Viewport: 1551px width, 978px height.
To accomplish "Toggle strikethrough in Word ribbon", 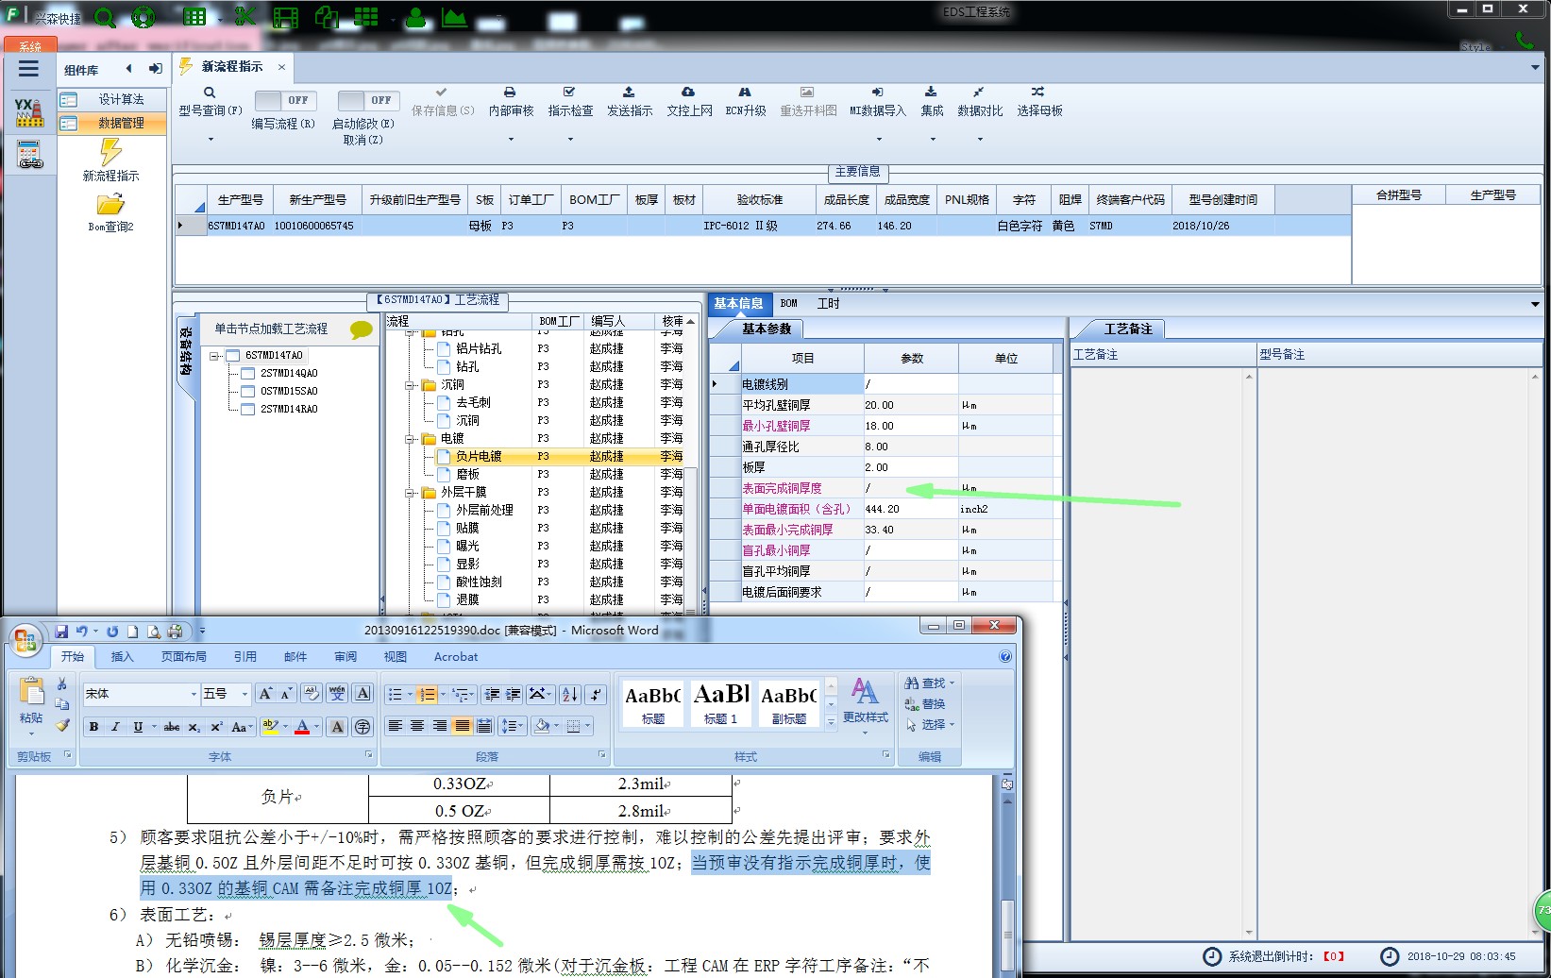I will coord(171,727).
